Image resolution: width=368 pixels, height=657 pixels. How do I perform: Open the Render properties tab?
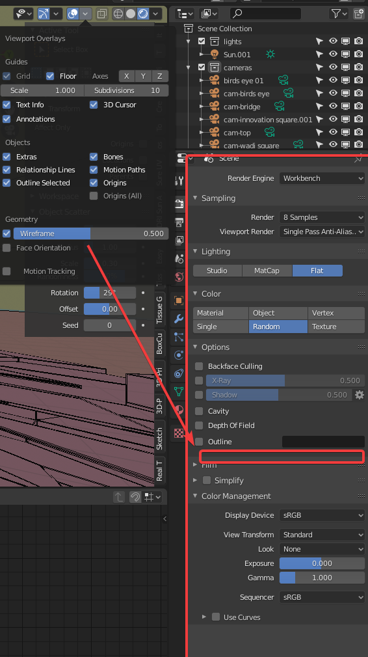(x=179, y=204)
